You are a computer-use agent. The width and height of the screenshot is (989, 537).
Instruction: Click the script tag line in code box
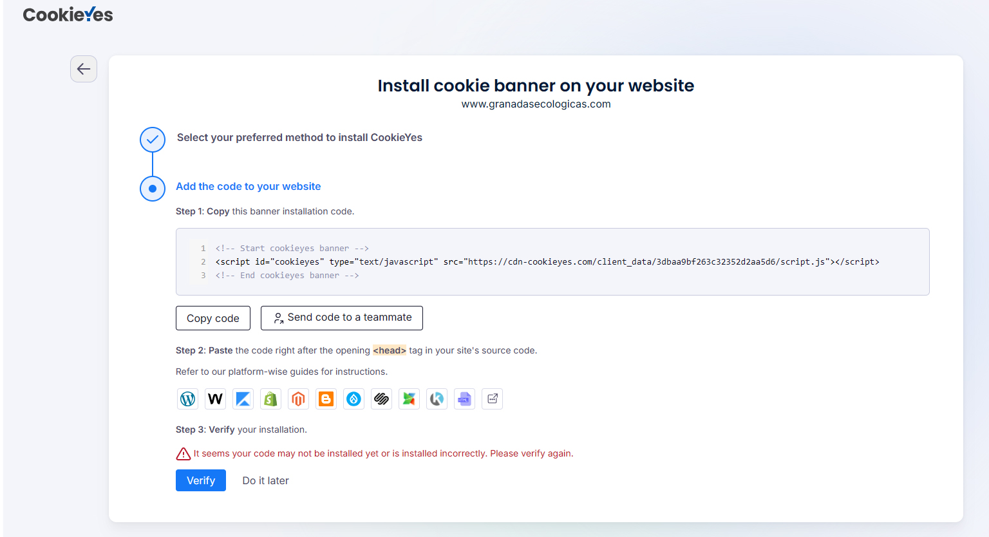(x=547, y=261)
